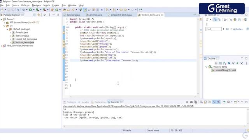Open the Open Console dropdown arrow
The width and height of the screenshot is (249, 140).
click(238, 102)
